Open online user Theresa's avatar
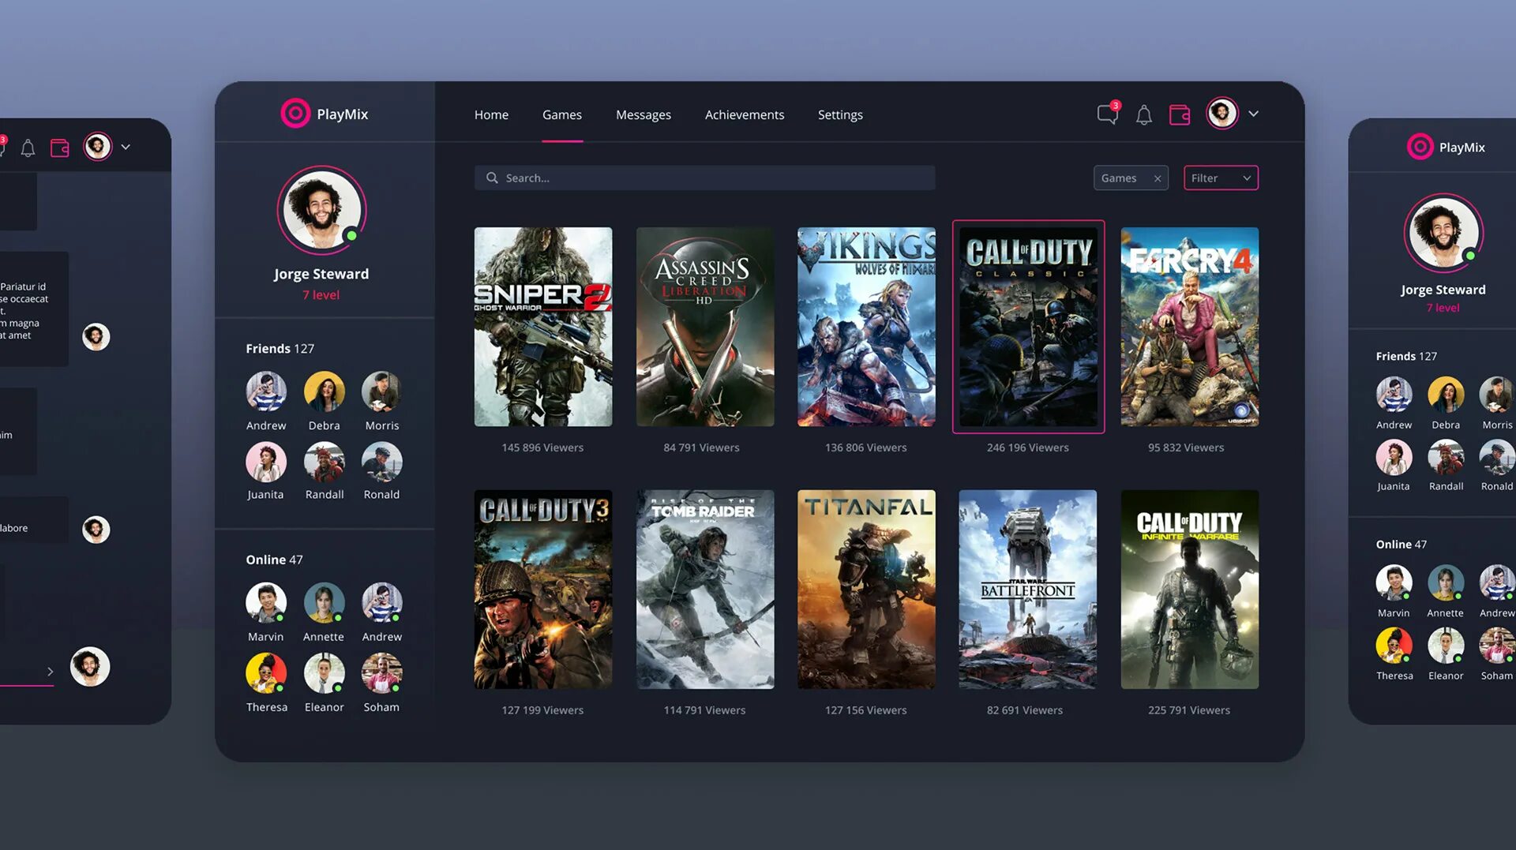 tap(266, 673)
